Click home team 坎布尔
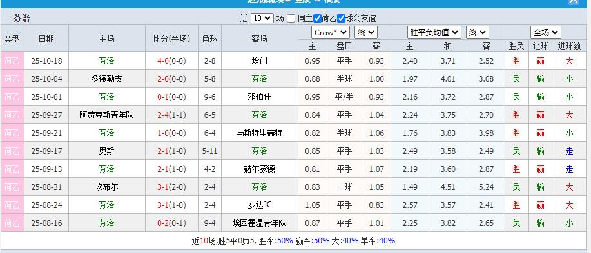The height and width of the screenshot is (253, 591). [x=107, y=187]
